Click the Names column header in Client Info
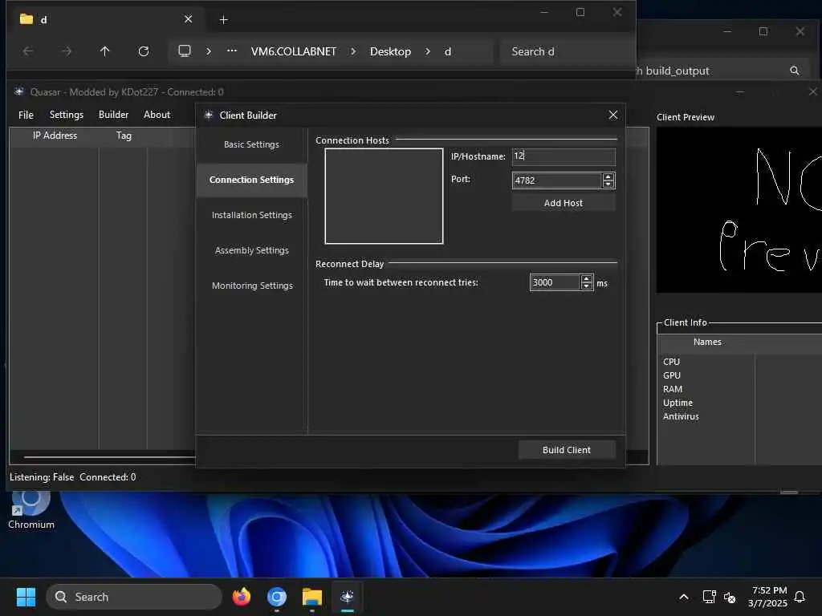Viewport: 822px width, 616px height. (706, 342)
